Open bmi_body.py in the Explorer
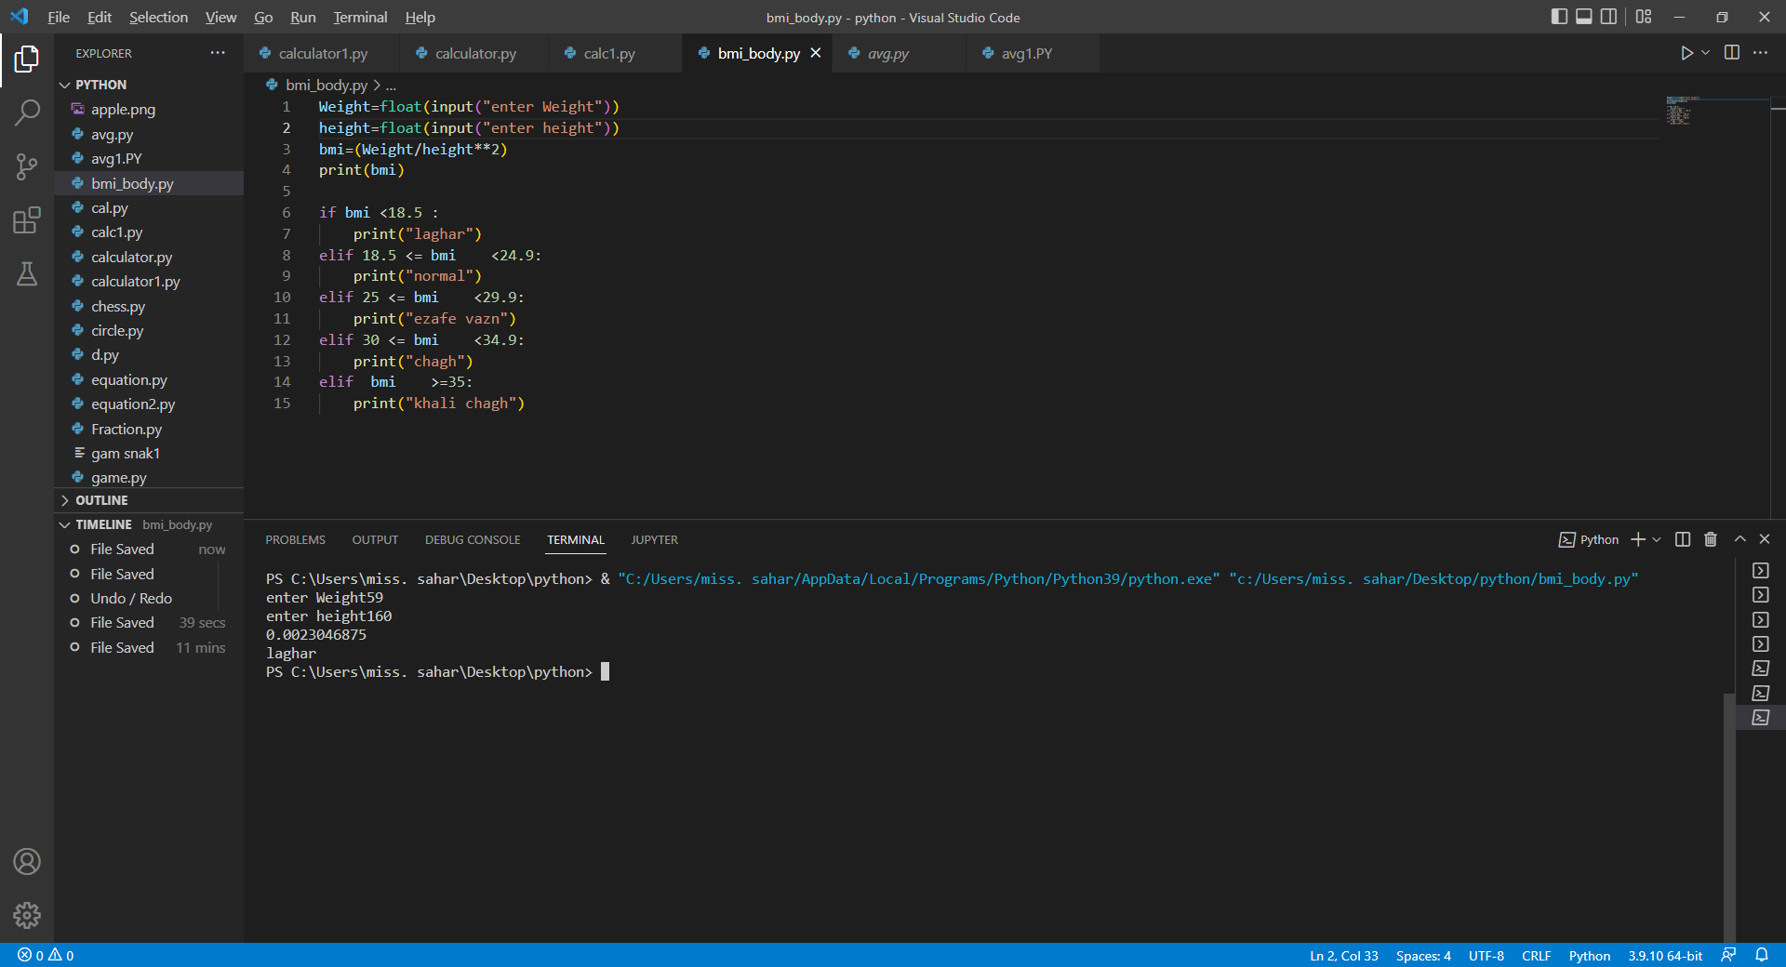This screenshot has height=967, width=1786. pyautogui.click(x=132, y=183)
